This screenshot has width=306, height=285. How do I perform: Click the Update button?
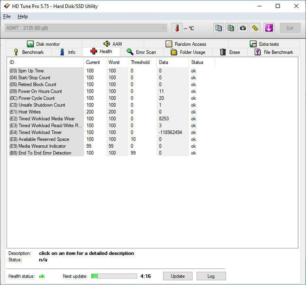[178, 276]
